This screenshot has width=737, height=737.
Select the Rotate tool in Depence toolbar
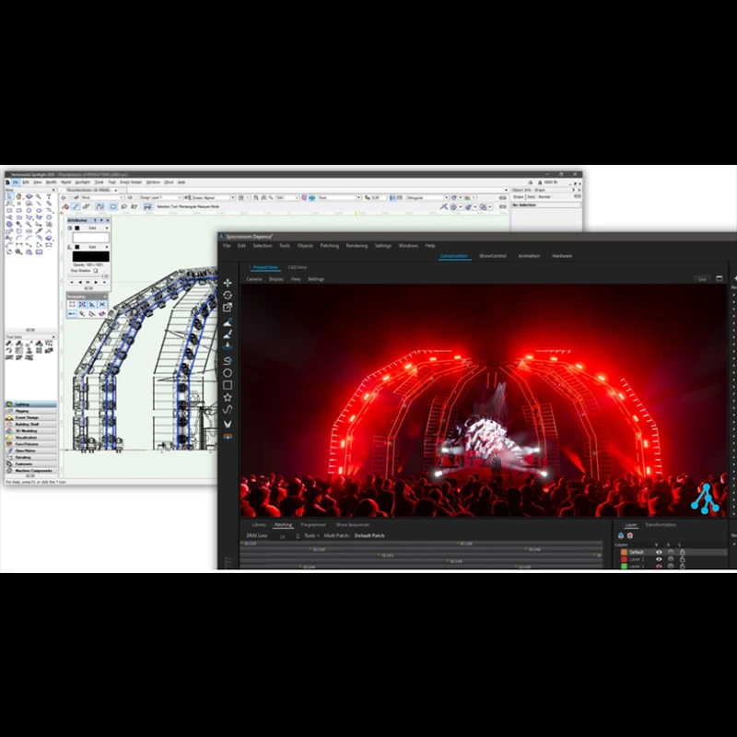[228, 295]
